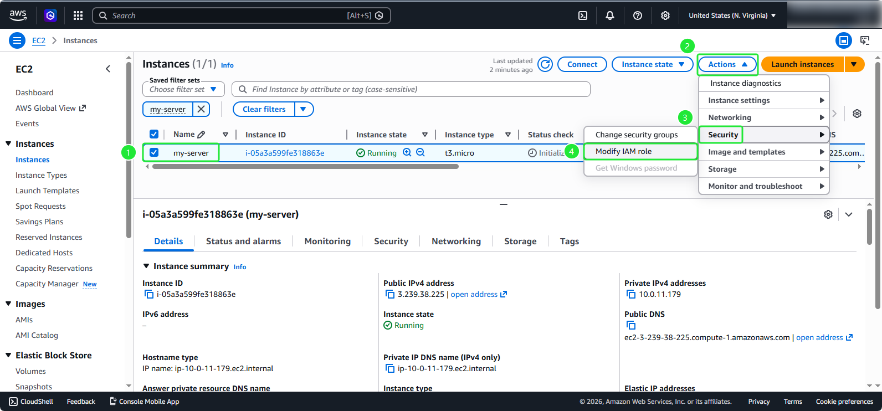This screenshot has height=411, width=882.
Task: Open the Tags tab
Action: tap(569, 242)
